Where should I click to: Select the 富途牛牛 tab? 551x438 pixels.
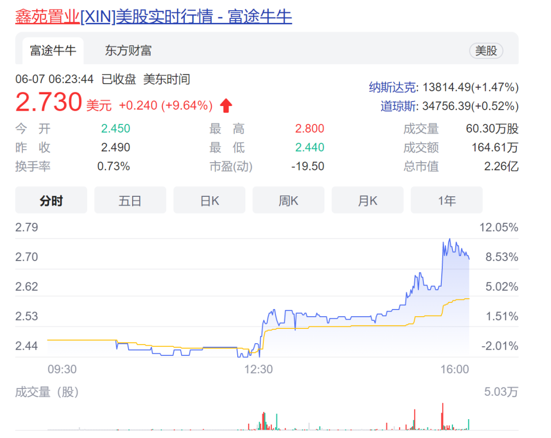pyautogui.click(x=53, y=50)
